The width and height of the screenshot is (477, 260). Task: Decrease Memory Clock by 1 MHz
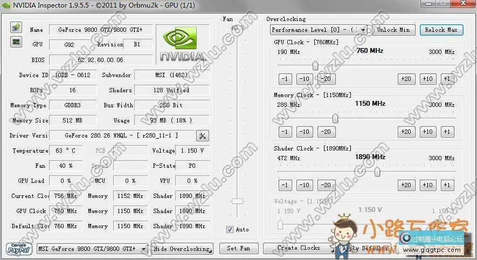(x=285, y=132)
